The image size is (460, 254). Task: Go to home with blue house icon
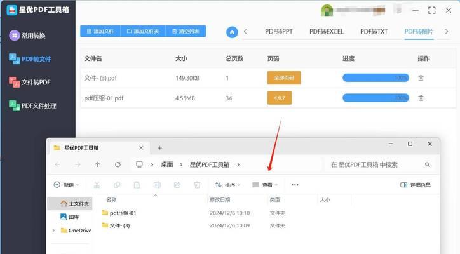coord(232,32)
